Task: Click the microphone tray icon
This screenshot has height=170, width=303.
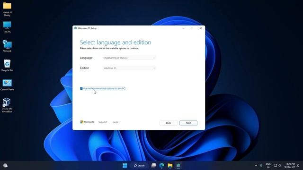Action: click(261, 166)
